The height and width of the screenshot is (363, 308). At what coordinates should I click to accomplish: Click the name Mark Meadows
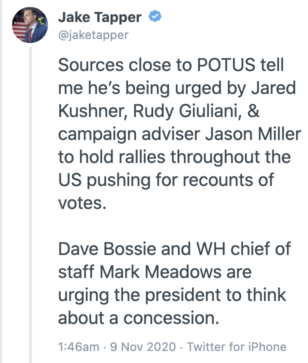point(176,272)
